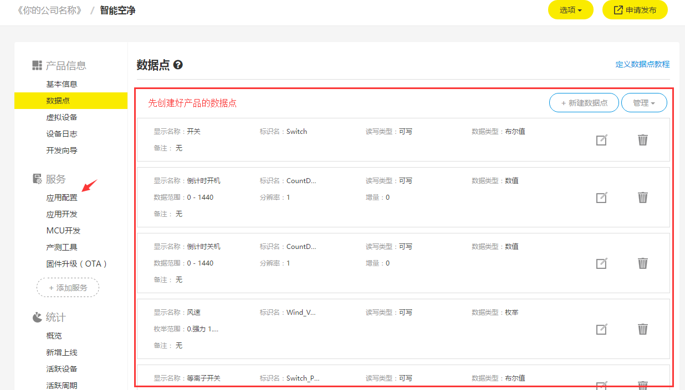
Task: Edit the 开关 Switch data point
Action: [601, 140]
